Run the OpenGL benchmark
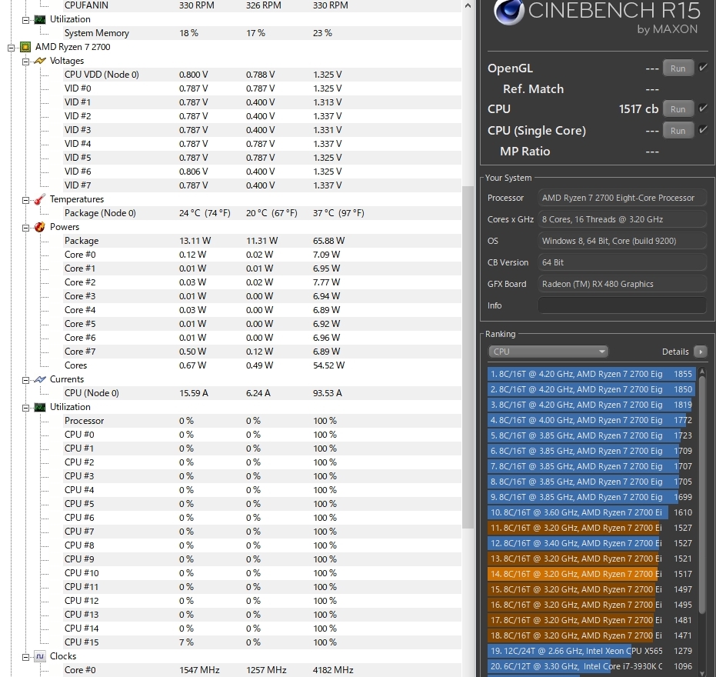 (678, 68)
